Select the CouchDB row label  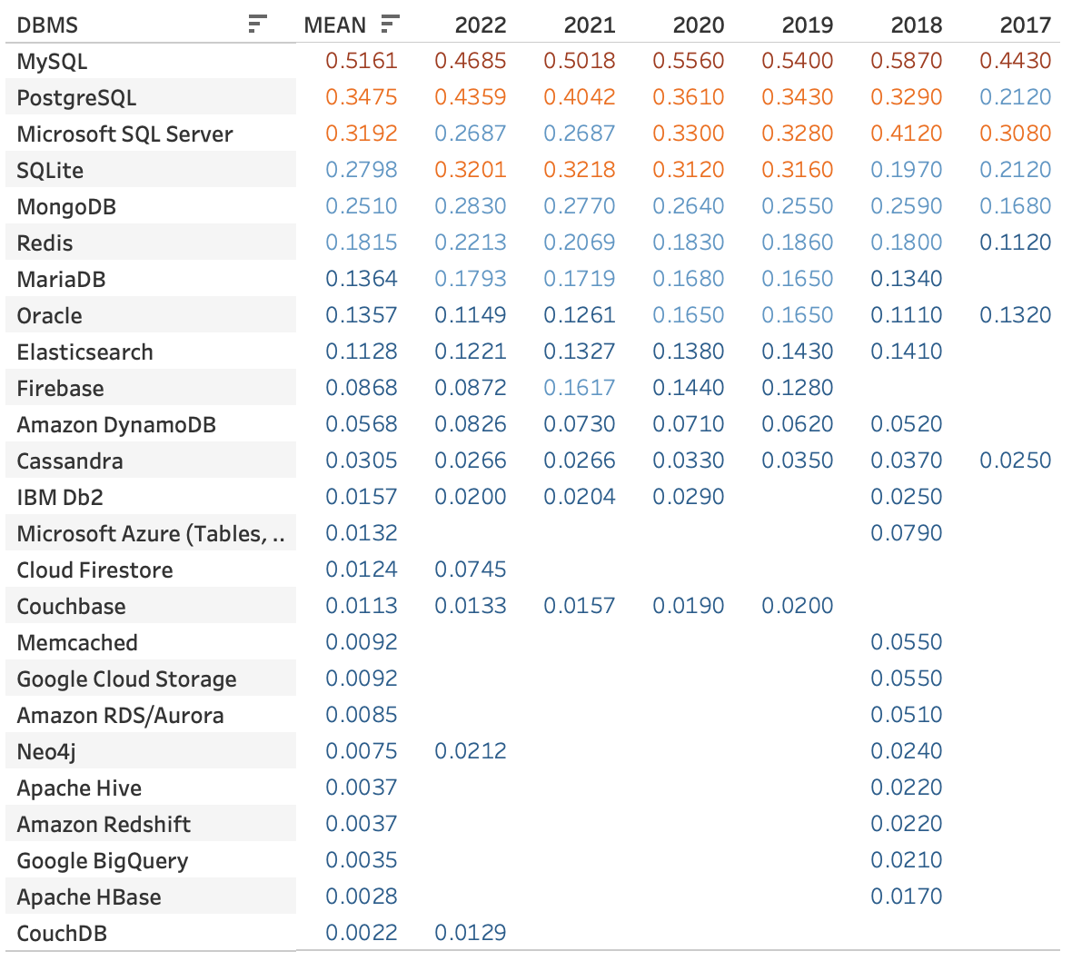(62, 933)
